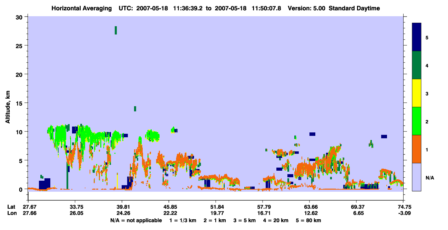
Task: Click the dark blue colorbar segment labeled 5
Action: pos(417,37)
